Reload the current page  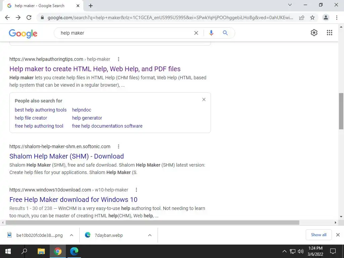[29, 17]
